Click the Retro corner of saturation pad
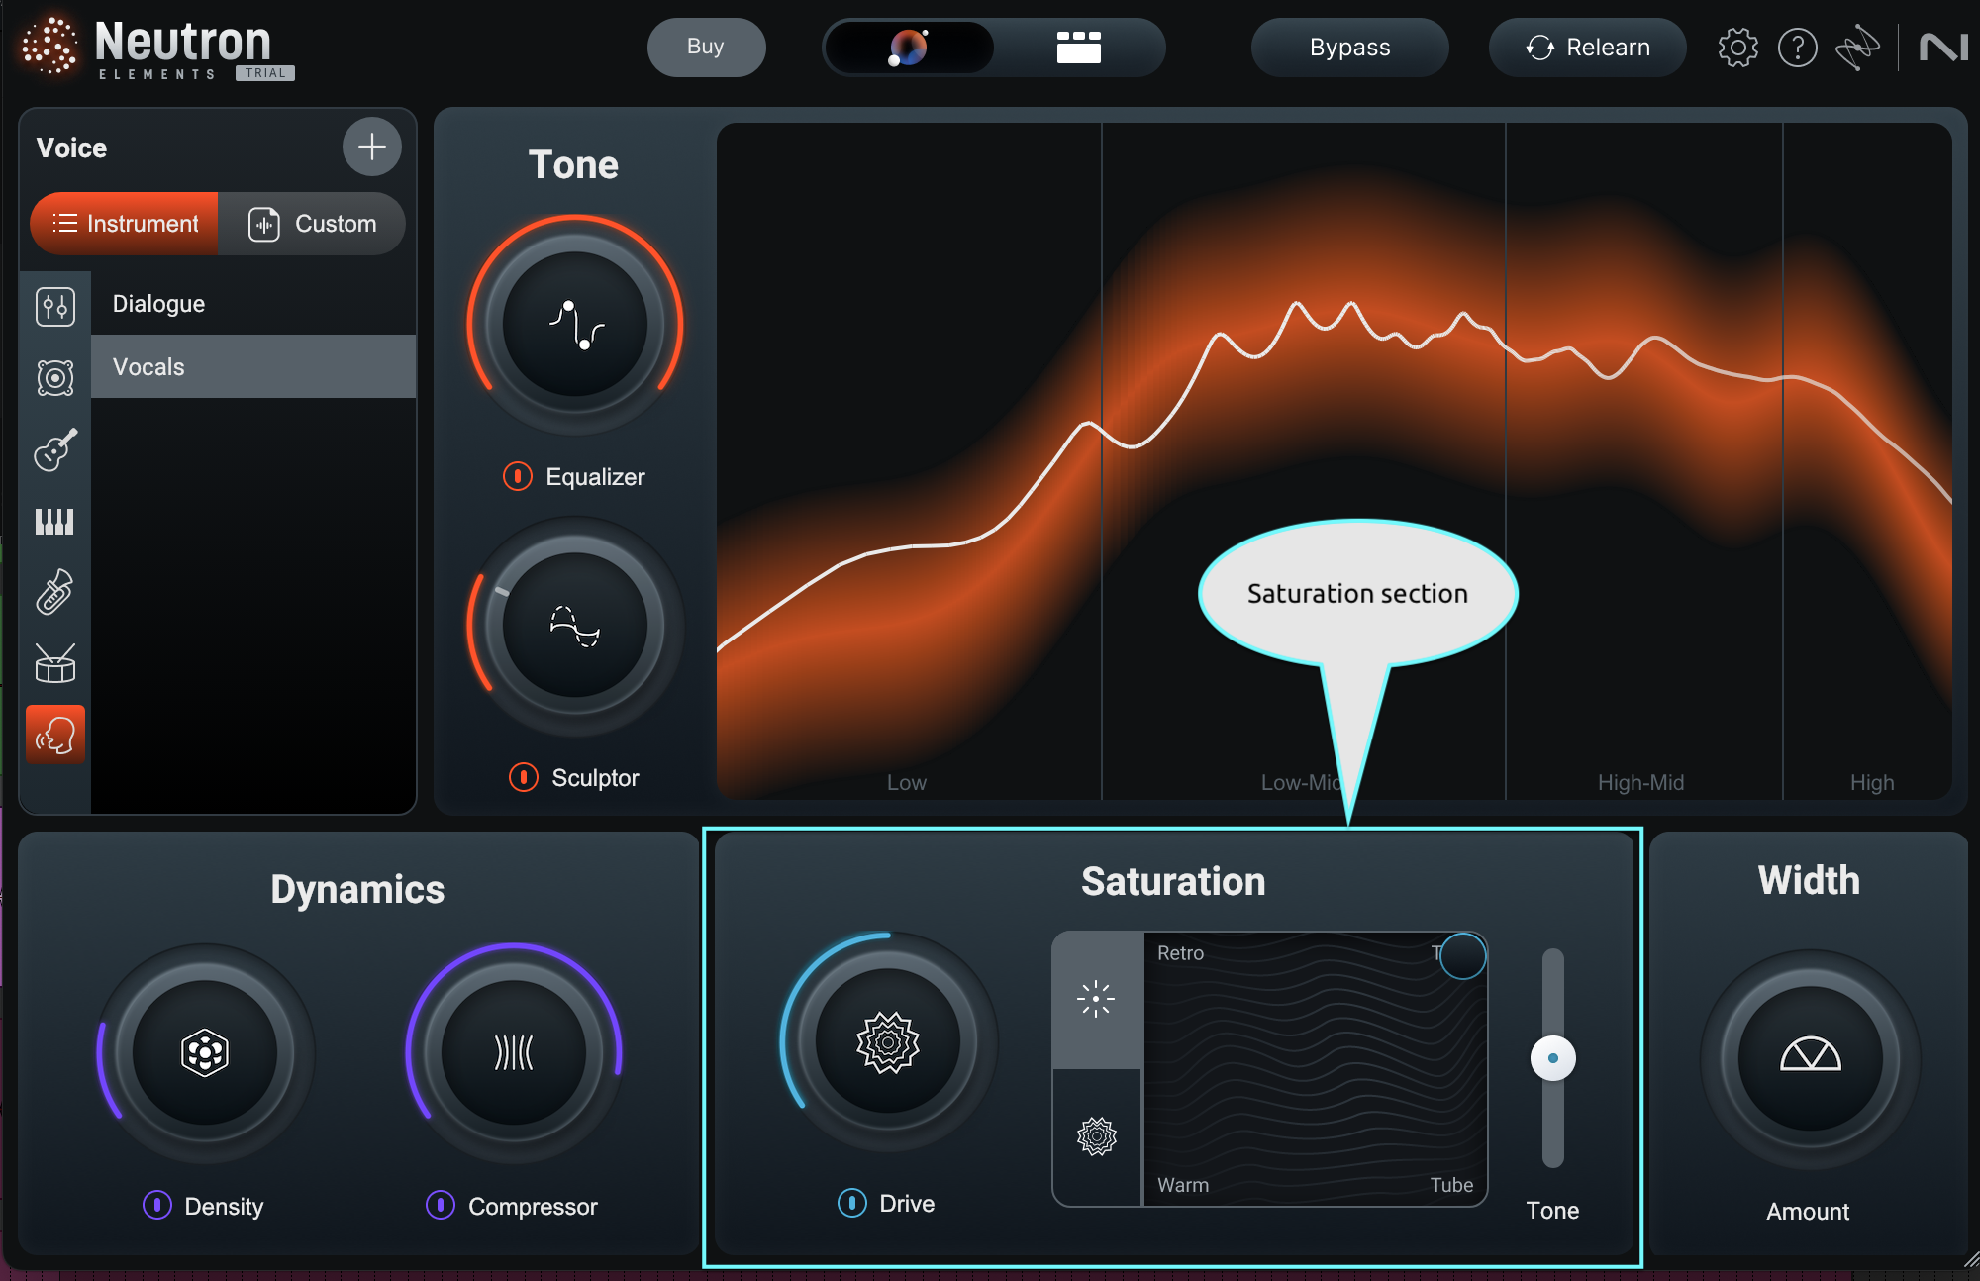Viewport: 1980px width, 1281px height. 1180,952
